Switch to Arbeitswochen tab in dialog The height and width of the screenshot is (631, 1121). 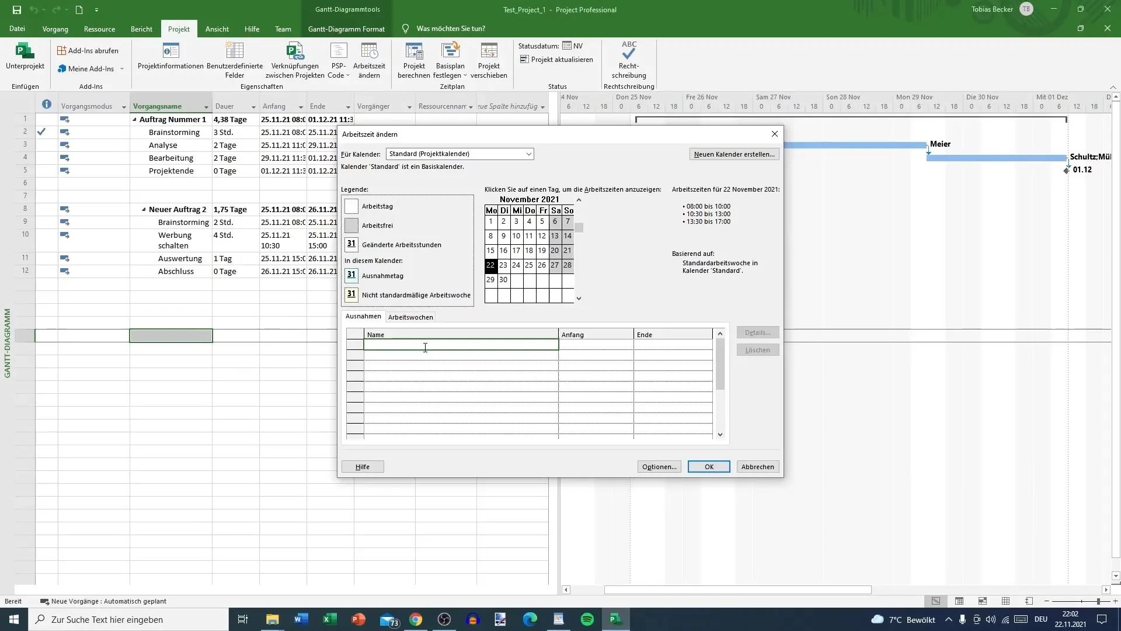pyautogui.click(x=410, y=317)
